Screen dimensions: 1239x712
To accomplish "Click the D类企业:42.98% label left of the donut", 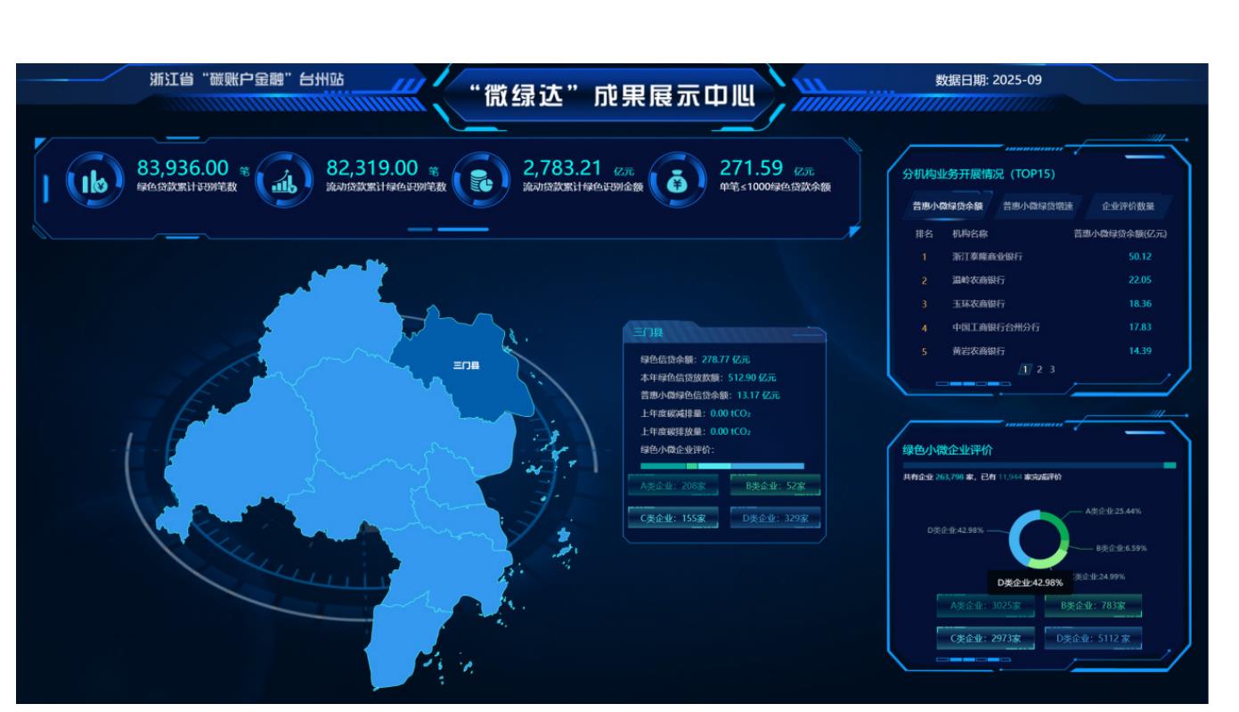I will coord(957,529).
